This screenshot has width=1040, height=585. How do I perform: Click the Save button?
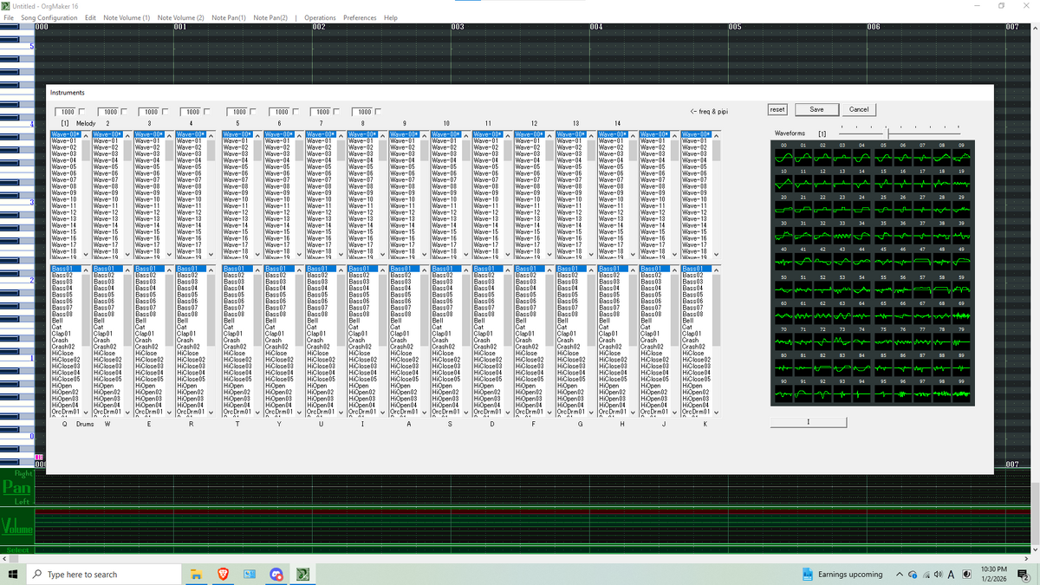coord(816,109)
